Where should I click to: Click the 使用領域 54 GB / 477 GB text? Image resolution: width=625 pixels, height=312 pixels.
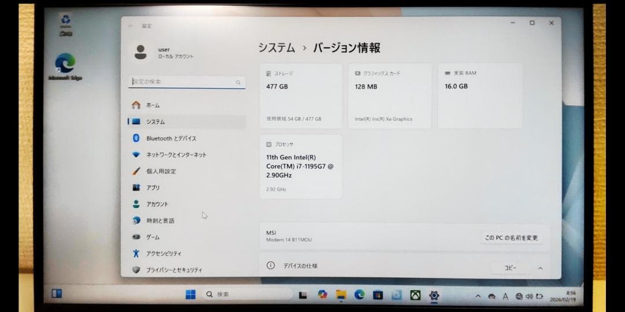294,118
